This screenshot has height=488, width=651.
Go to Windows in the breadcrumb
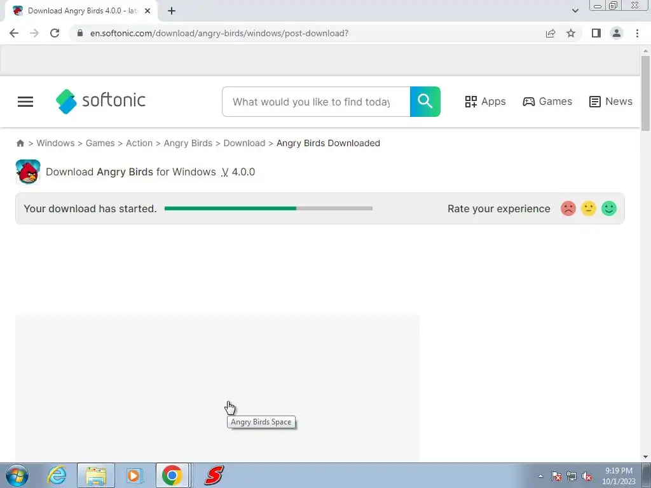(x=56, y=143)
